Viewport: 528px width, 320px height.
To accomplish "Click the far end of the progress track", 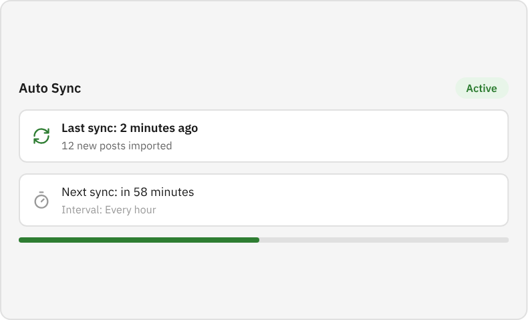I will tap(507, 239).
